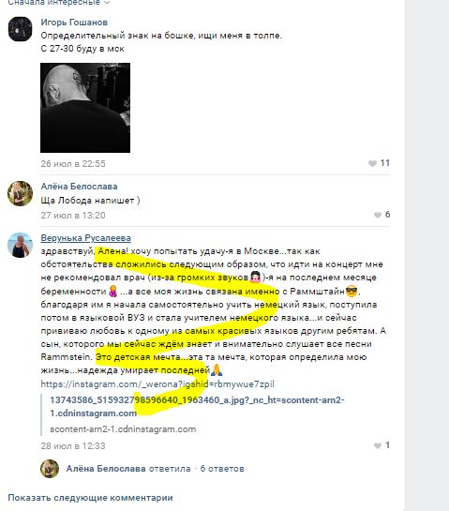Click Алёна Белослава's small reply avatar
This screenshot has width=449, height=511.
coord(50,469)
